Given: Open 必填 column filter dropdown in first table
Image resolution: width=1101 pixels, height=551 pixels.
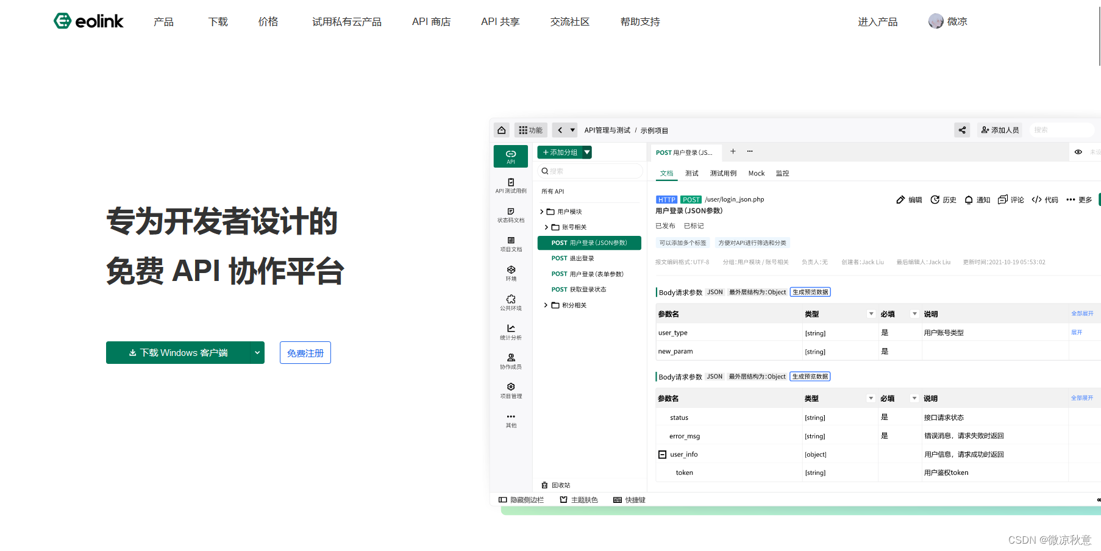Looking at the screenshot, I should (914, 314).
